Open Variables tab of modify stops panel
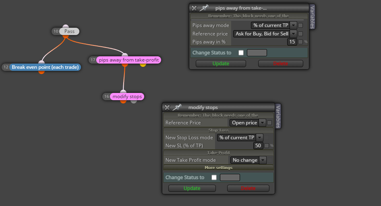 (x=278, y=116)
